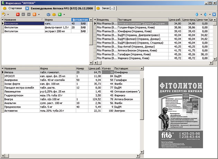Click the scroll-down arrow of the supplier table
This screenshot has height=159, width=218.
point(215,59)
